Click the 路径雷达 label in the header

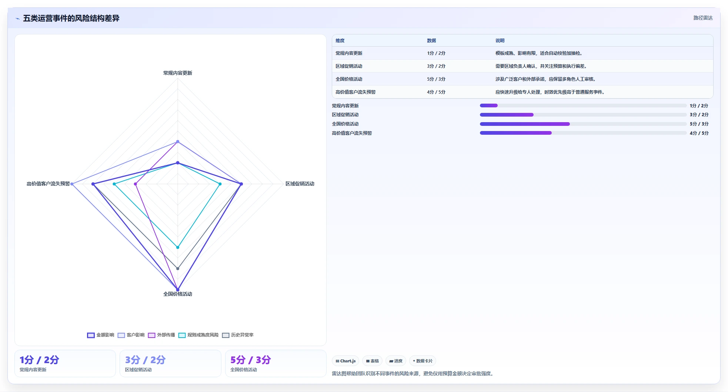pyautogui.click(x=703, y=18)
